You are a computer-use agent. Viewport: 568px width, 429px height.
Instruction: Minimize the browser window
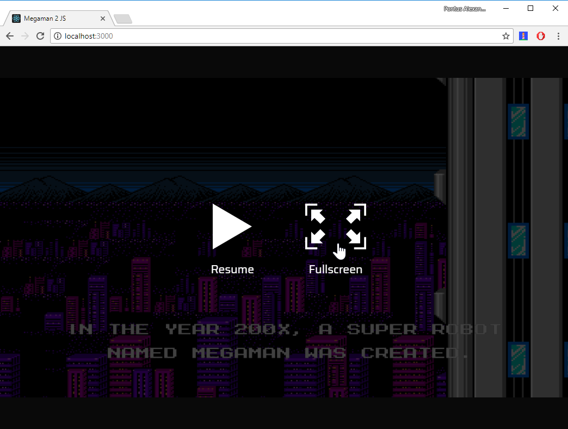point(505,8)
